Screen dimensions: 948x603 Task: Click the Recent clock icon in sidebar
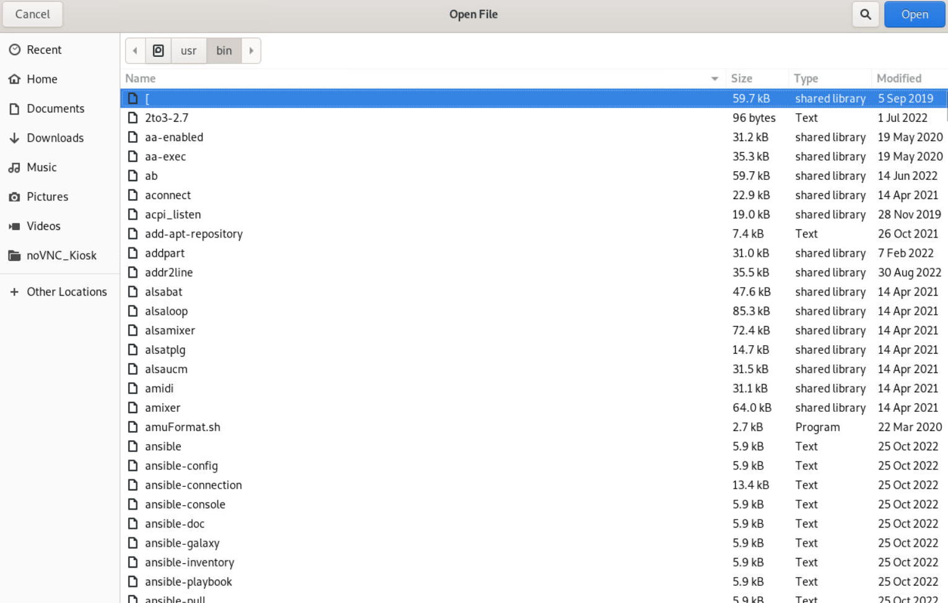pyautogui.click(x=15, y=49)
